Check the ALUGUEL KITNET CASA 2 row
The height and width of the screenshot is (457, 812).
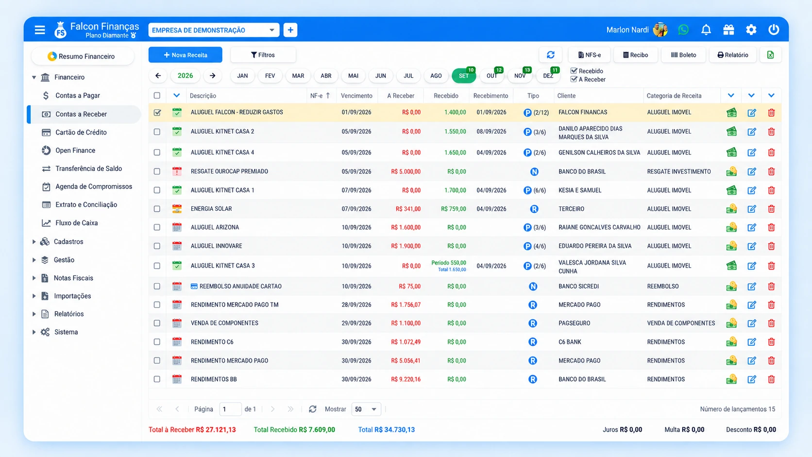coord(157,132)
